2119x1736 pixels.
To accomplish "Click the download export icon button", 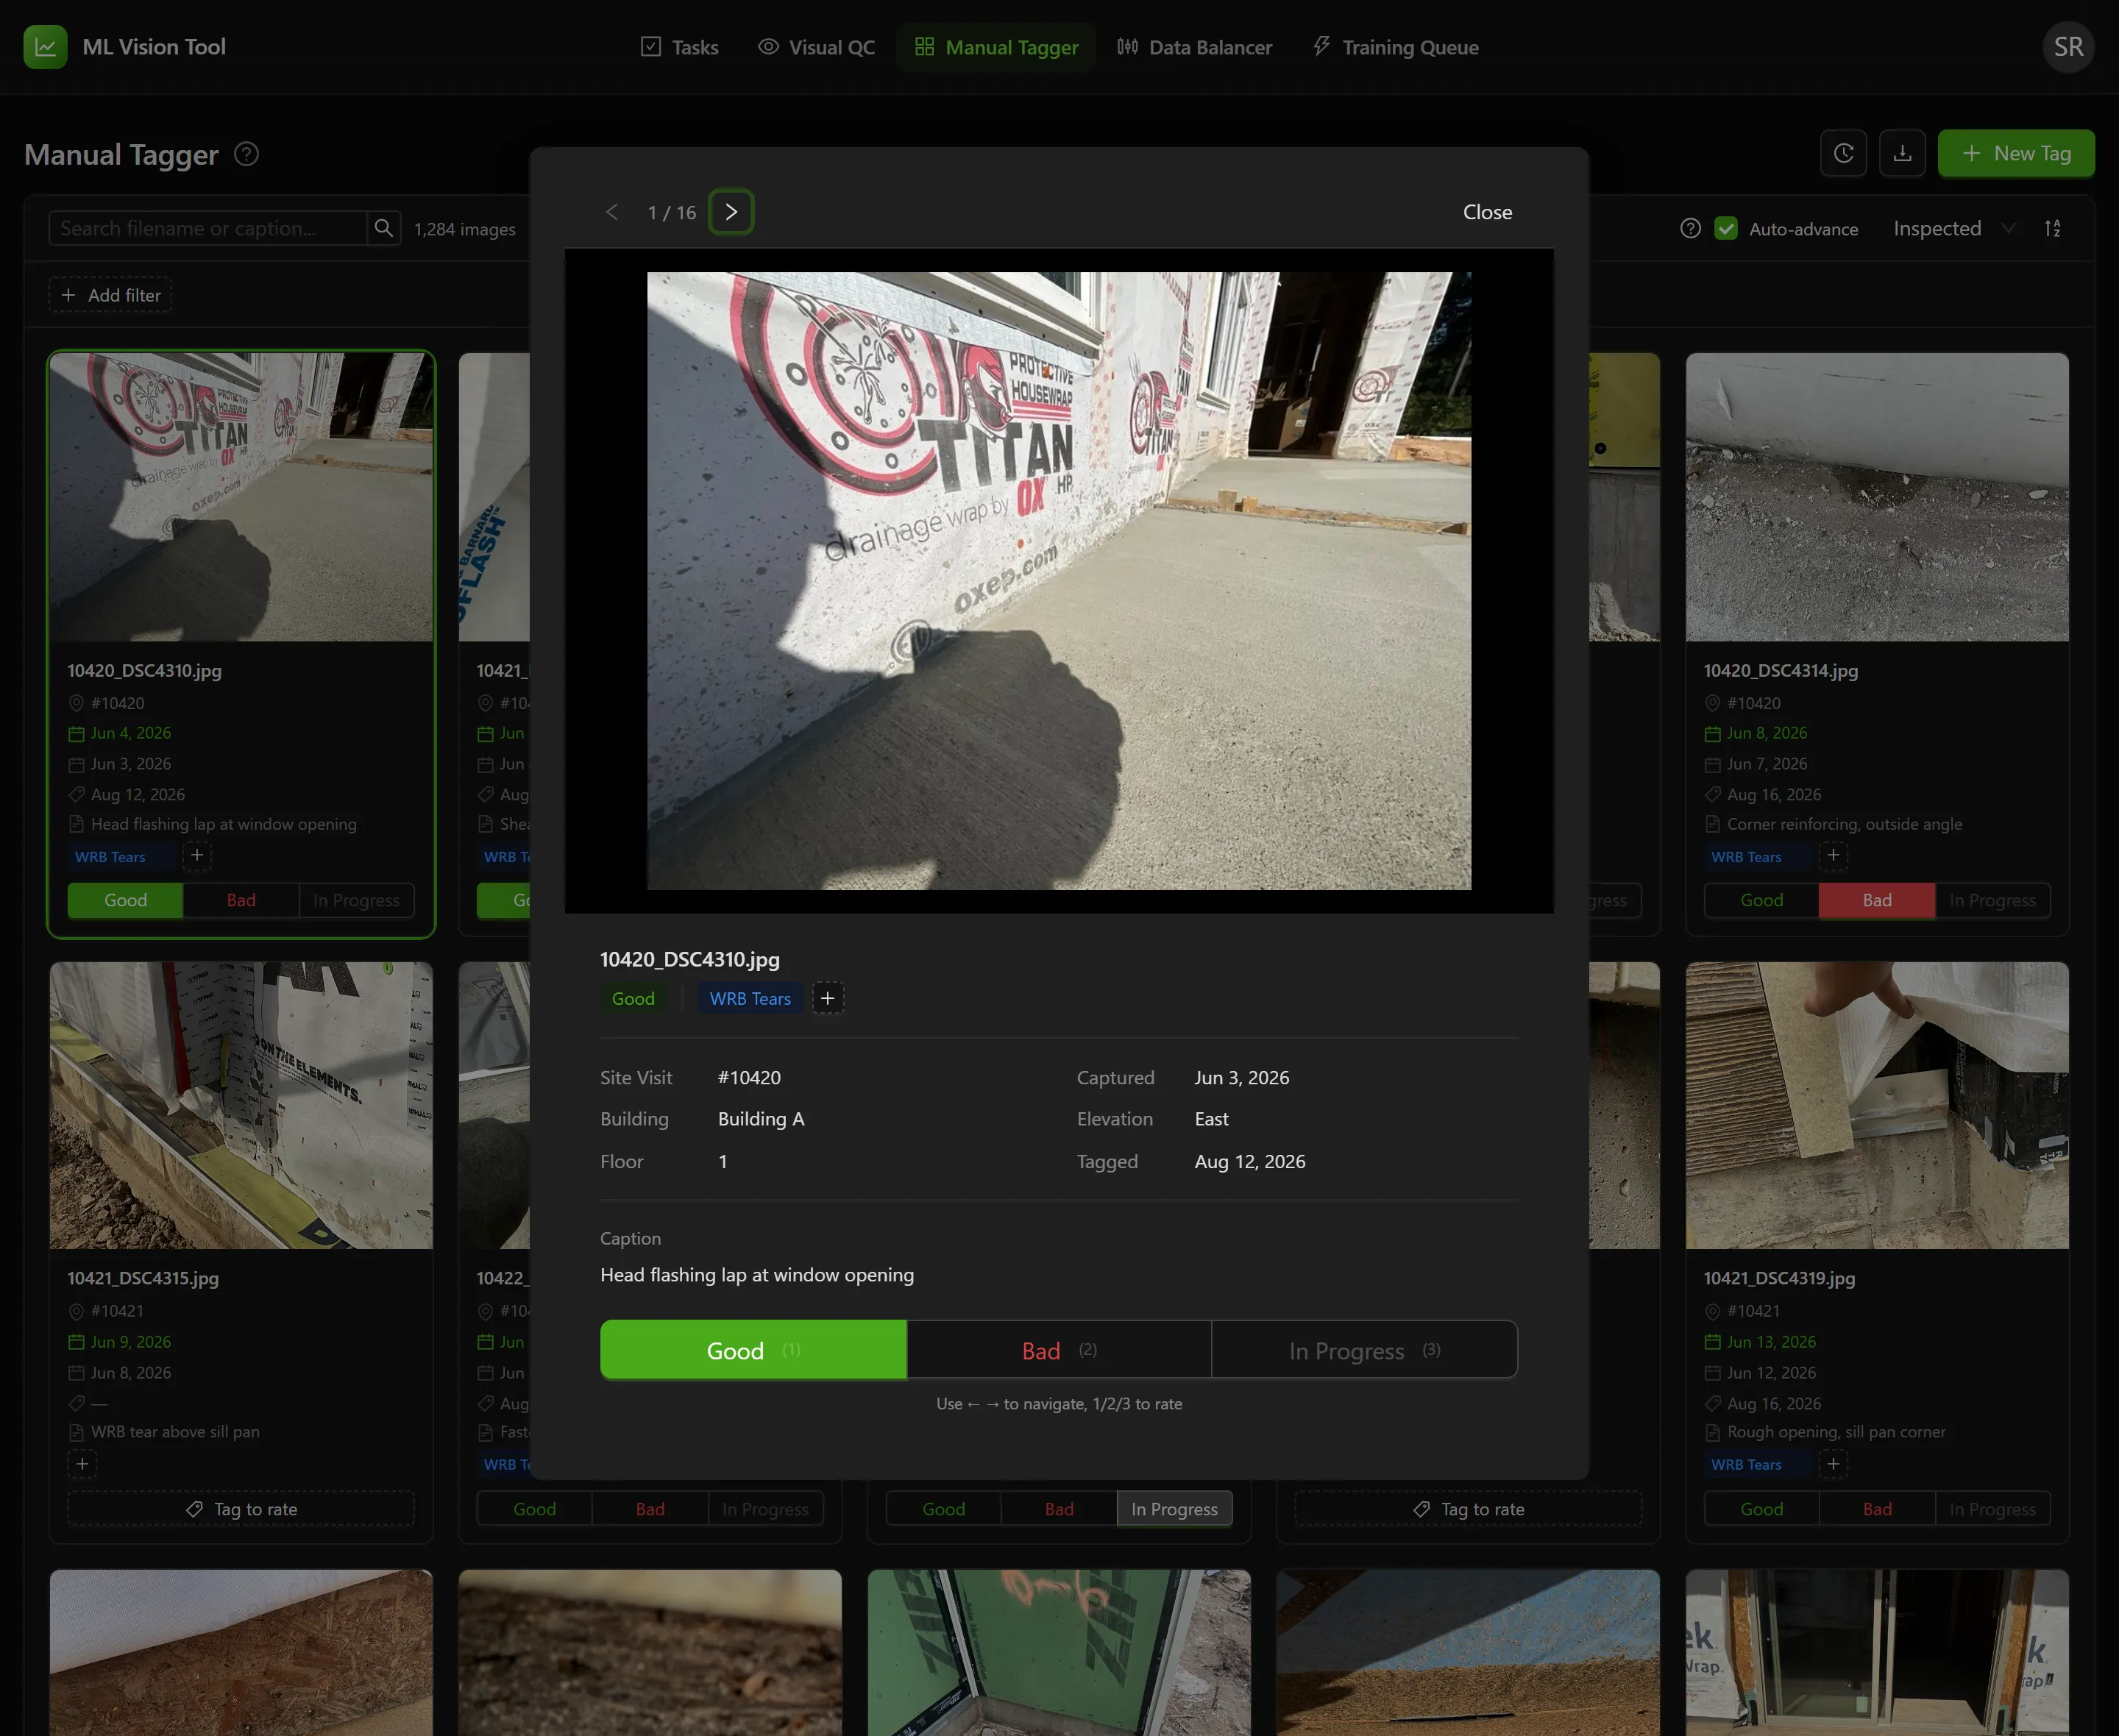I will (x=1902, y=153).
